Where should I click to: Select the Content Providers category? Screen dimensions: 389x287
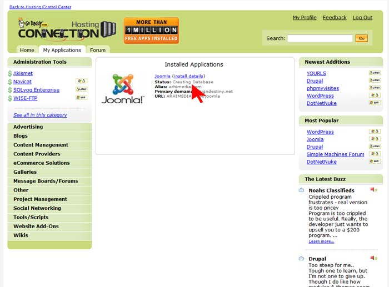[x=49, y=154]
